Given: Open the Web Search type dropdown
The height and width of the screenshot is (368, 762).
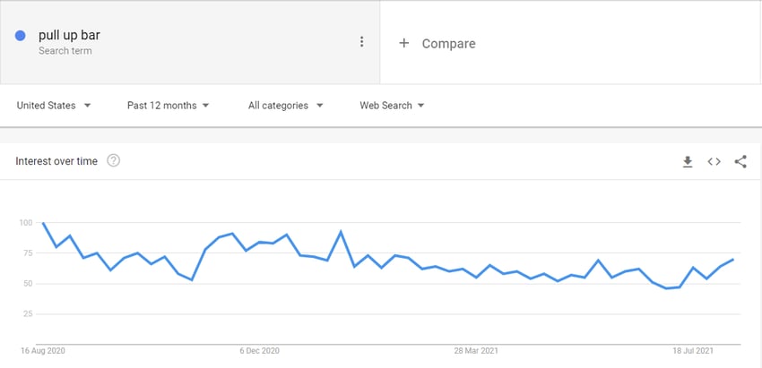Looking at the screenshot, I should [392, 106].
